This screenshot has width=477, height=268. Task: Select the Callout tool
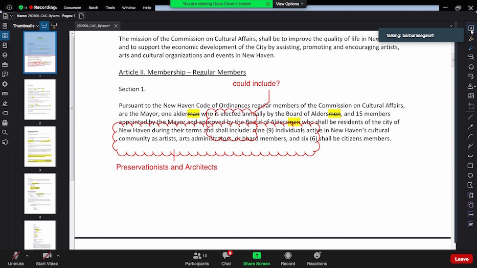coord(471,76)
